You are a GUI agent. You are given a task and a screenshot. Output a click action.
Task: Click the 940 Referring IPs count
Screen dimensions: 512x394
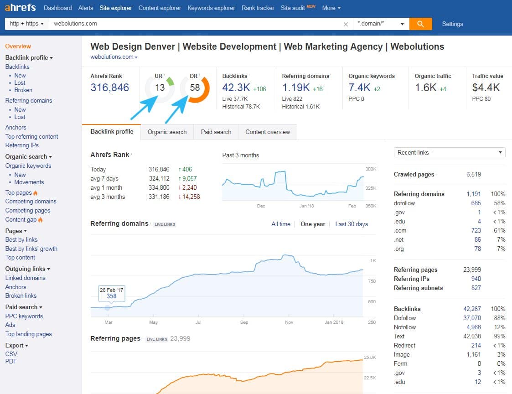pyautogui.click(x=476, y=279)
